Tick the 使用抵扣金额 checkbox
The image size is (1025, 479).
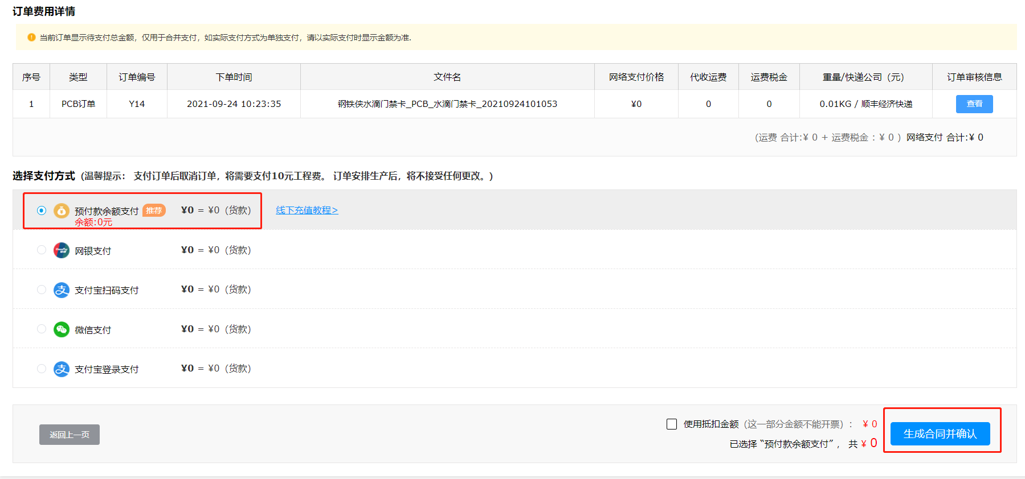point(672,424)
